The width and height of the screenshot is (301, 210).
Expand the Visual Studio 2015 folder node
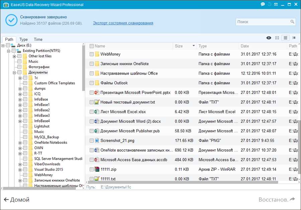click(x=20, y=170)
